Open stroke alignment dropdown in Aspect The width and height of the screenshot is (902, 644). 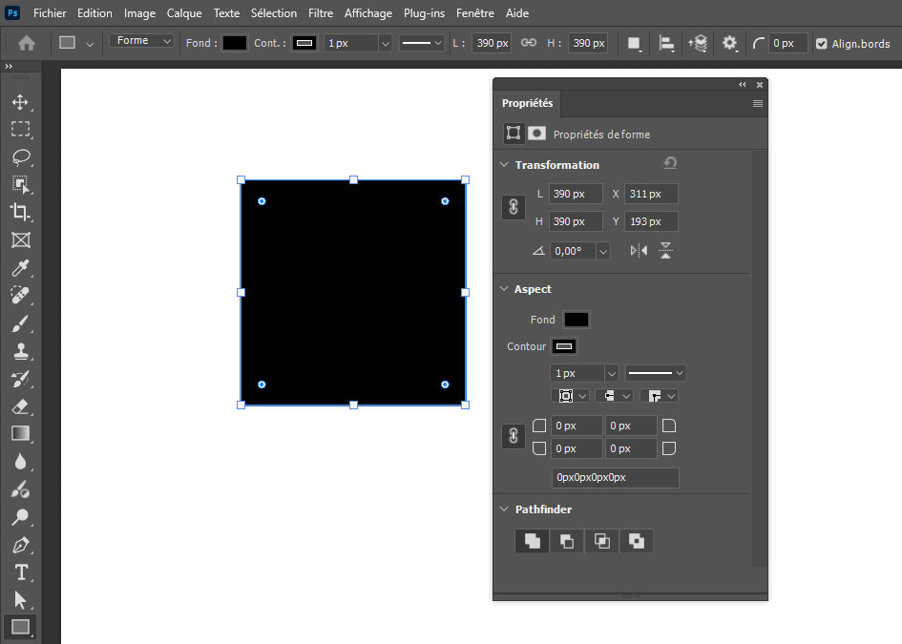570,396
